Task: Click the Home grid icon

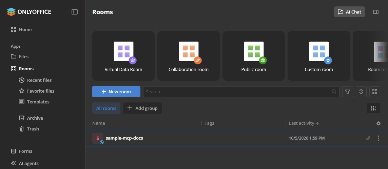Action: click(14, 30)
